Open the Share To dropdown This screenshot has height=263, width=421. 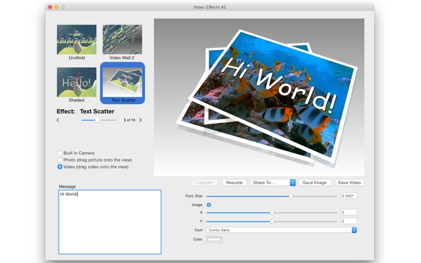273,183
